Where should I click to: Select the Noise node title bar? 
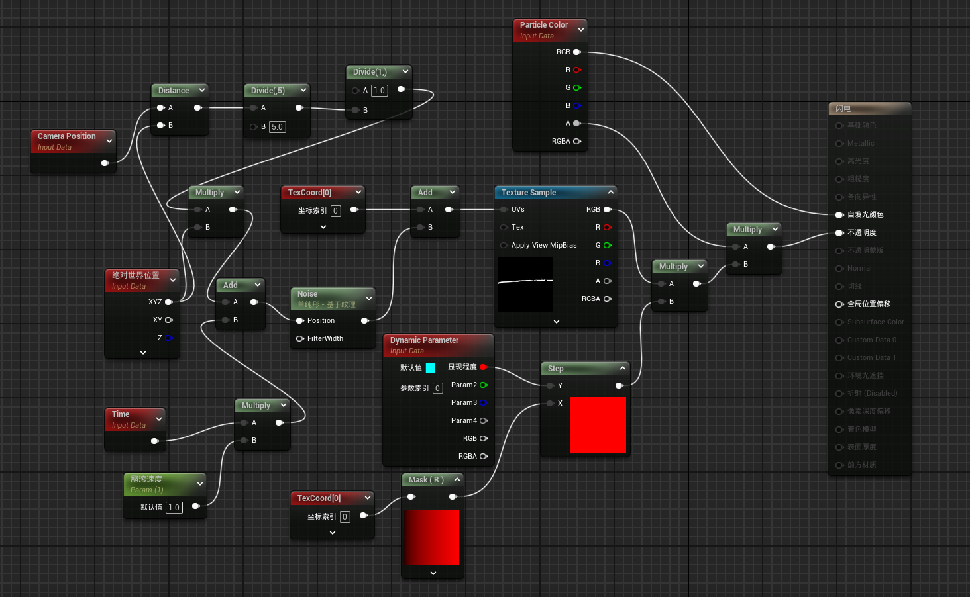(333, 298)
